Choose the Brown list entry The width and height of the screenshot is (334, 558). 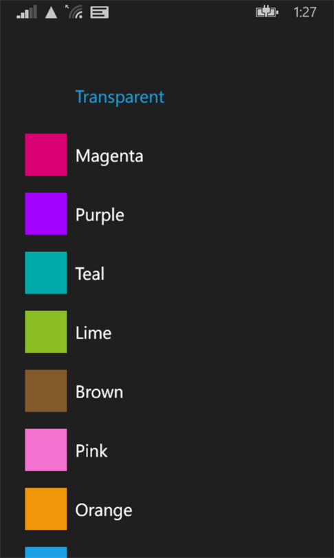(x=100, y=392)
